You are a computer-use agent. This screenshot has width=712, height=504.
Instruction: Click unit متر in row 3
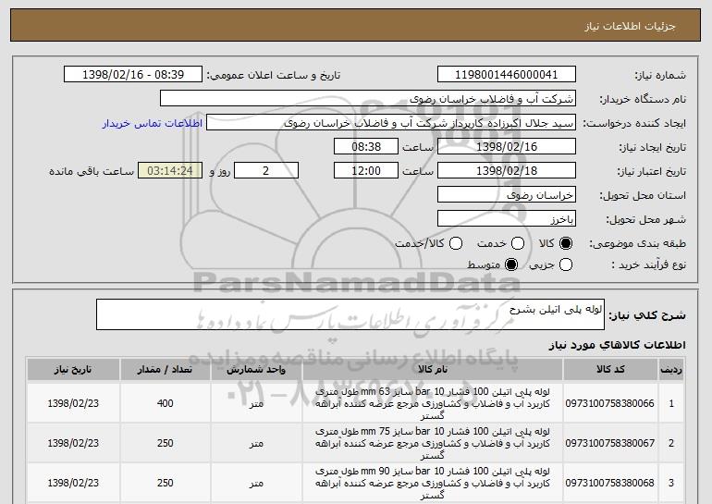pos(256,483)
